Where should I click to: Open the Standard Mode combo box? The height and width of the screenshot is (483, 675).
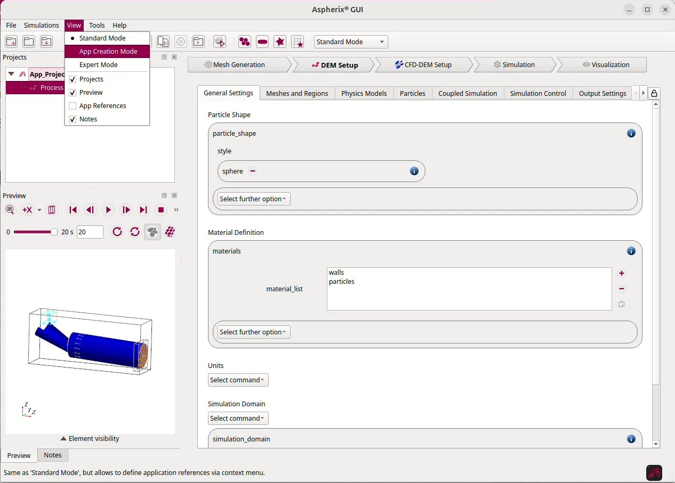click(351, 42)
